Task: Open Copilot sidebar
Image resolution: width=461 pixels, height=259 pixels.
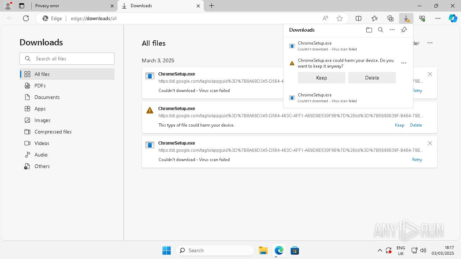Action: pyautogui.click(x=453, y=18)
